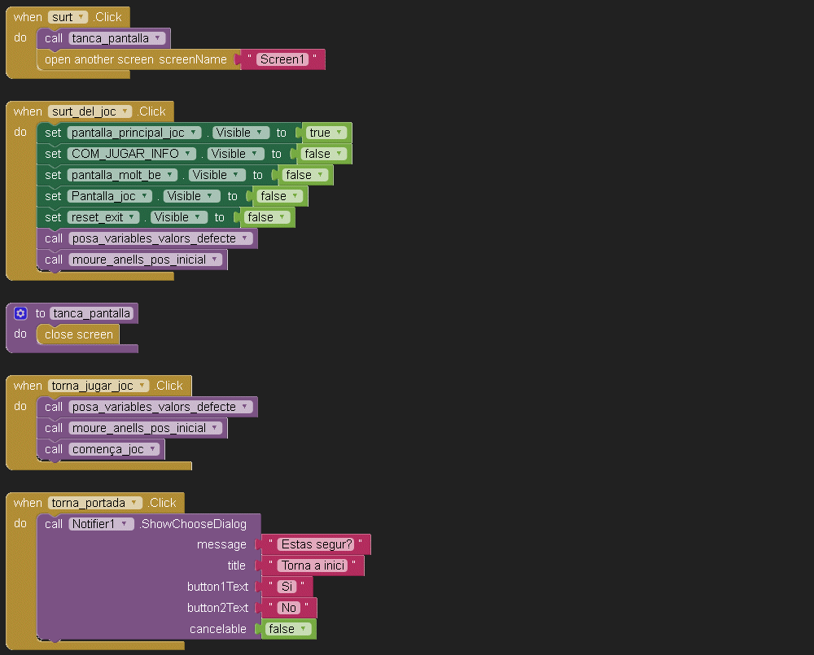Click the blue gear mutator icon on tanca_pantalla
The height and width of the screenshot is (655, 814).
pos(20,313)
